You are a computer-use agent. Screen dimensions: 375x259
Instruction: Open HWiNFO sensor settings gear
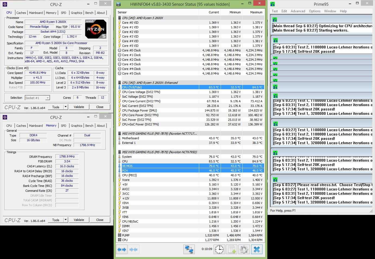tap(244, 249)
